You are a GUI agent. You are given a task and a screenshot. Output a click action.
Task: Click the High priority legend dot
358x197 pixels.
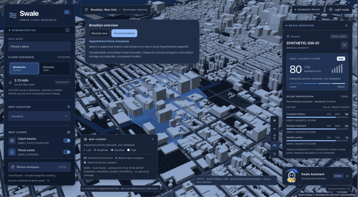(x=128, y=150)
